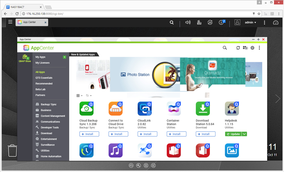The height and width of the screenshot is (172, 284).
Task: Open Utilities category in sidebar
Action: pos(42,150)
